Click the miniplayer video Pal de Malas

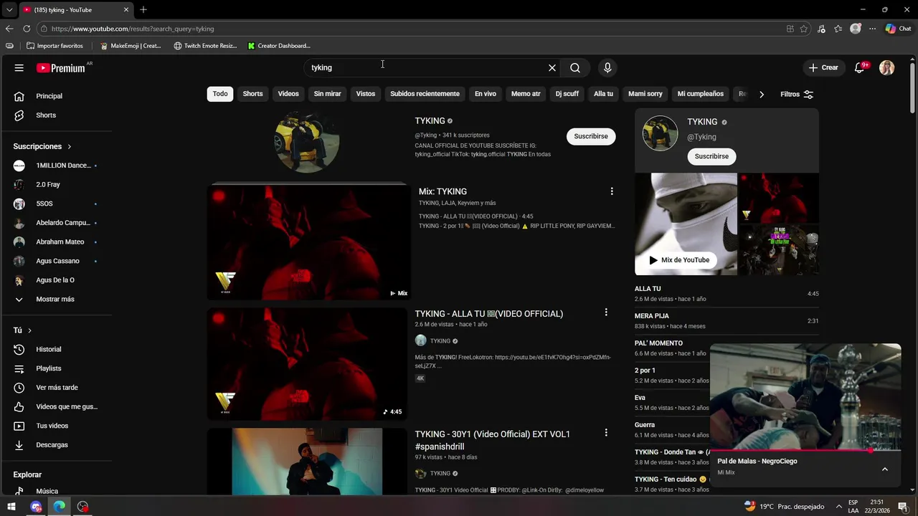click(x=805, y=397)
